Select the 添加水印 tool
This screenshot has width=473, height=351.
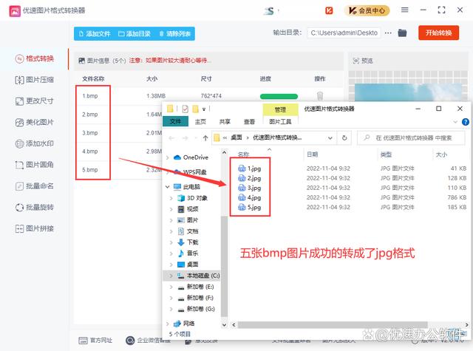[x=35, y=143]
